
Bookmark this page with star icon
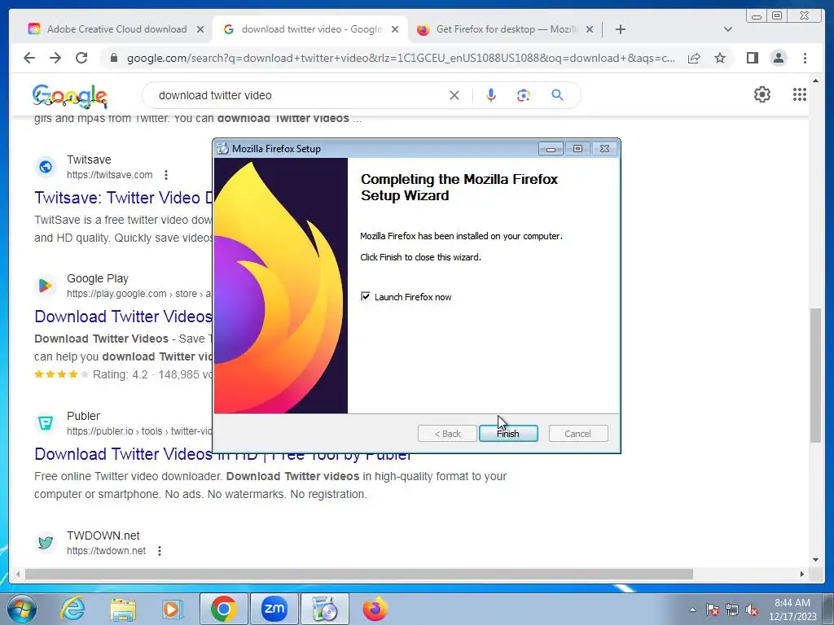pyautogui.click(x=720, y=58)
